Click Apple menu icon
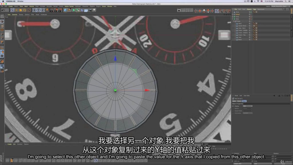 (3, 1)
